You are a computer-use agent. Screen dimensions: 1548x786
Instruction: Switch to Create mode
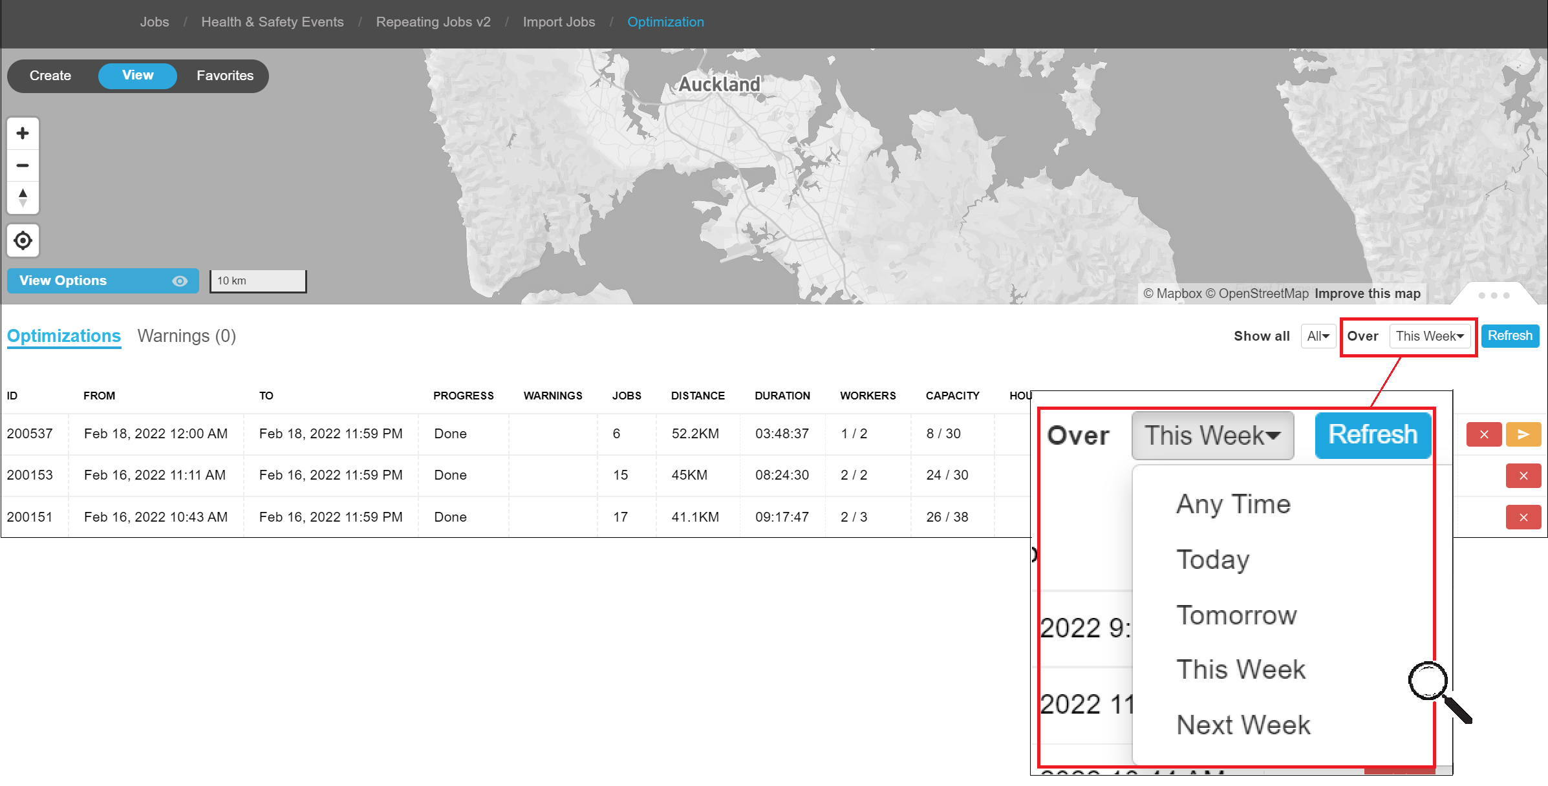(x=50, y=76)
